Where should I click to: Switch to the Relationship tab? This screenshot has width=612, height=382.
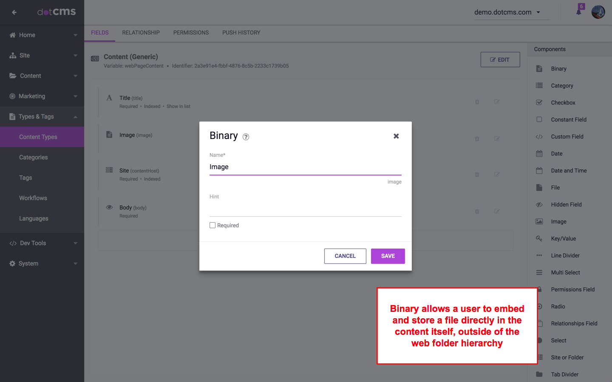point(141,33)
